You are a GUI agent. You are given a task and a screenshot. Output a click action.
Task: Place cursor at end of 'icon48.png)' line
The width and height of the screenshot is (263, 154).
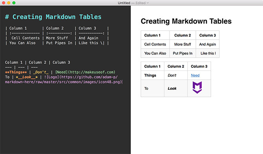(122, 82)
